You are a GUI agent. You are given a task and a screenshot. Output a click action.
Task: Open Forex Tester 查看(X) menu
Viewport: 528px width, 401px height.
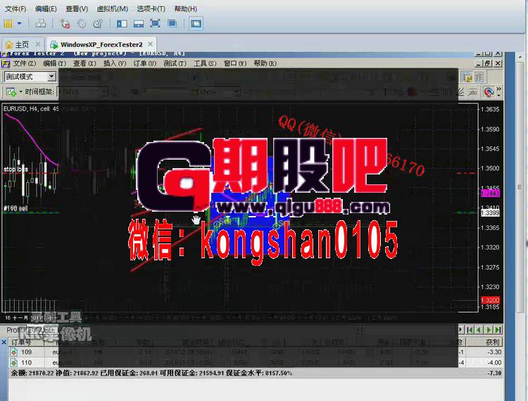84,63
